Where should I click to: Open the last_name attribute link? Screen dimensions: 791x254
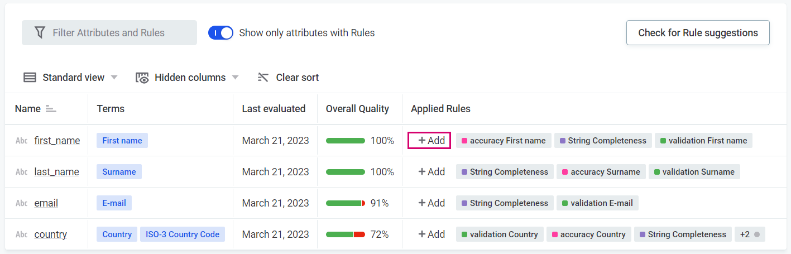pos(56,172)
